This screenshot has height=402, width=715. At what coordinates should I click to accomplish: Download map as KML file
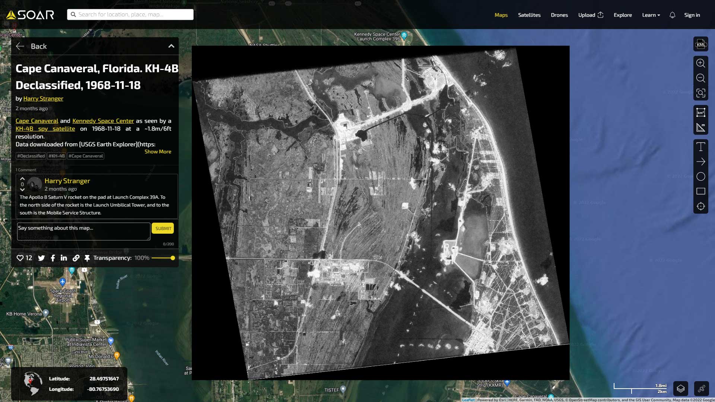click(700, 44)
